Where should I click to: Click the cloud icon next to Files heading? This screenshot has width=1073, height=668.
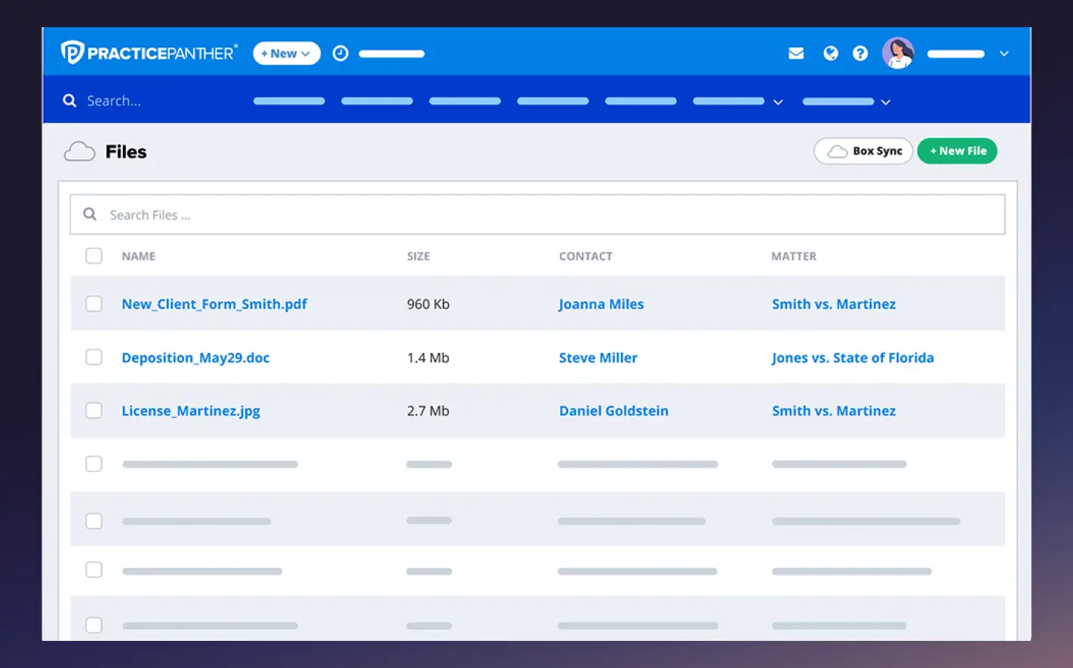pyautogui.click(x=79, y=151)
